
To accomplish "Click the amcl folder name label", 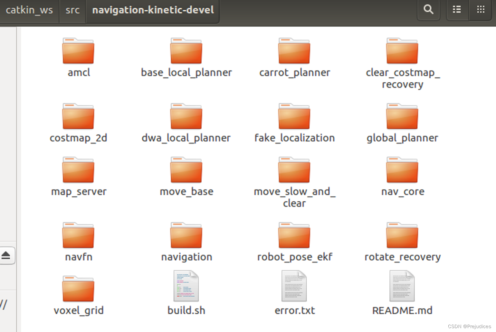I will click(x=79, y=72).
